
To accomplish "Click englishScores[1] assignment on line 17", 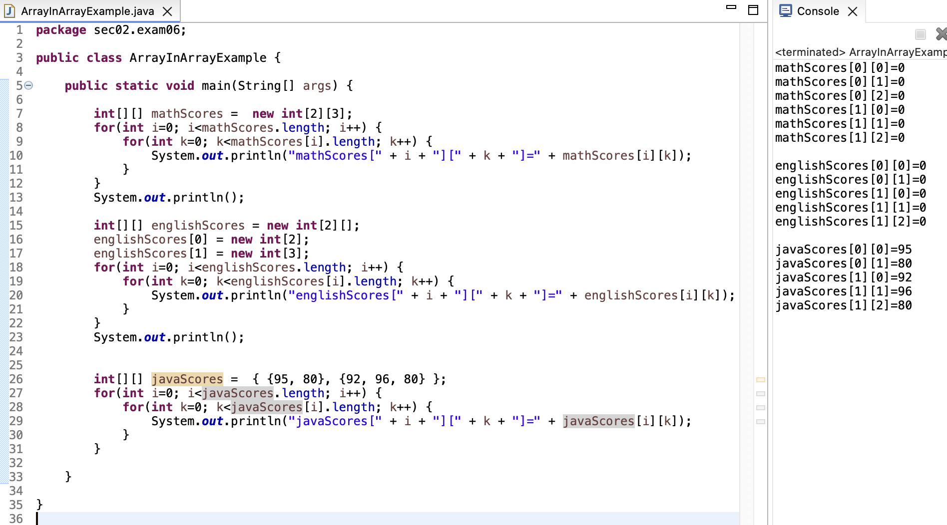I will pyautogui.click(x=201, y=254).
